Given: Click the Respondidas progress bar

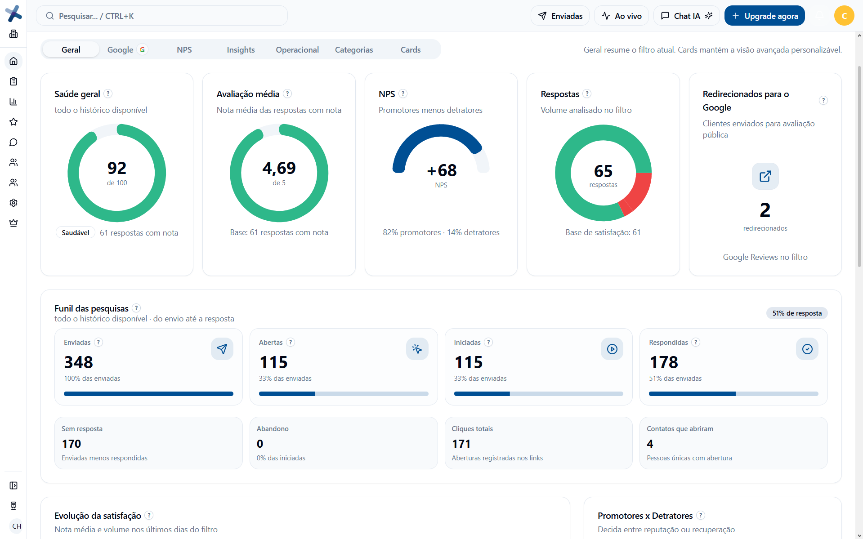Looking at the screenshot, I should 733,394.
